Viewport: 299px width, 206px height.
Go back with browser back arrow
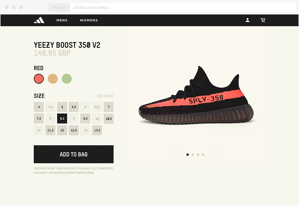point(34,7)
